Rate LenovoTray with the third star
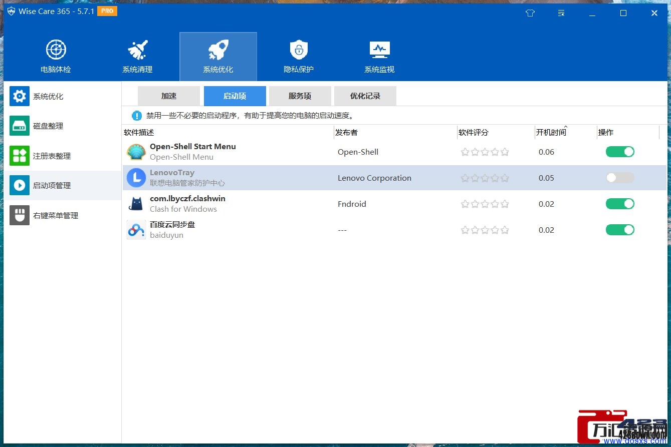Image resolution: width=671 pixels, height=447 pixels. [485, 178]
